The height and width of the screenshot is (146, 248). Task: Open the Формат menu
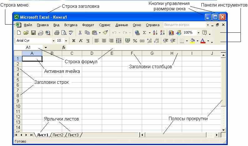point(88,25)
